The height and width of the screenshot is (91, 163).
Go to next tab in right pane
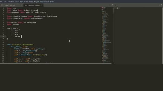tap(117, 5)
